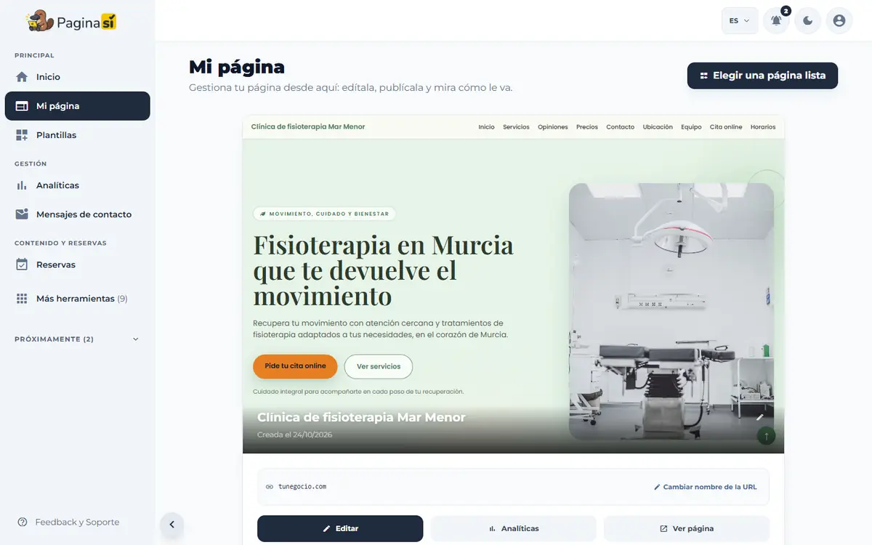The height and width of the screenshot is (545, 872).
Task: Click the bar chart icon beside Analíticas
Action: click(x=22, y=185)
